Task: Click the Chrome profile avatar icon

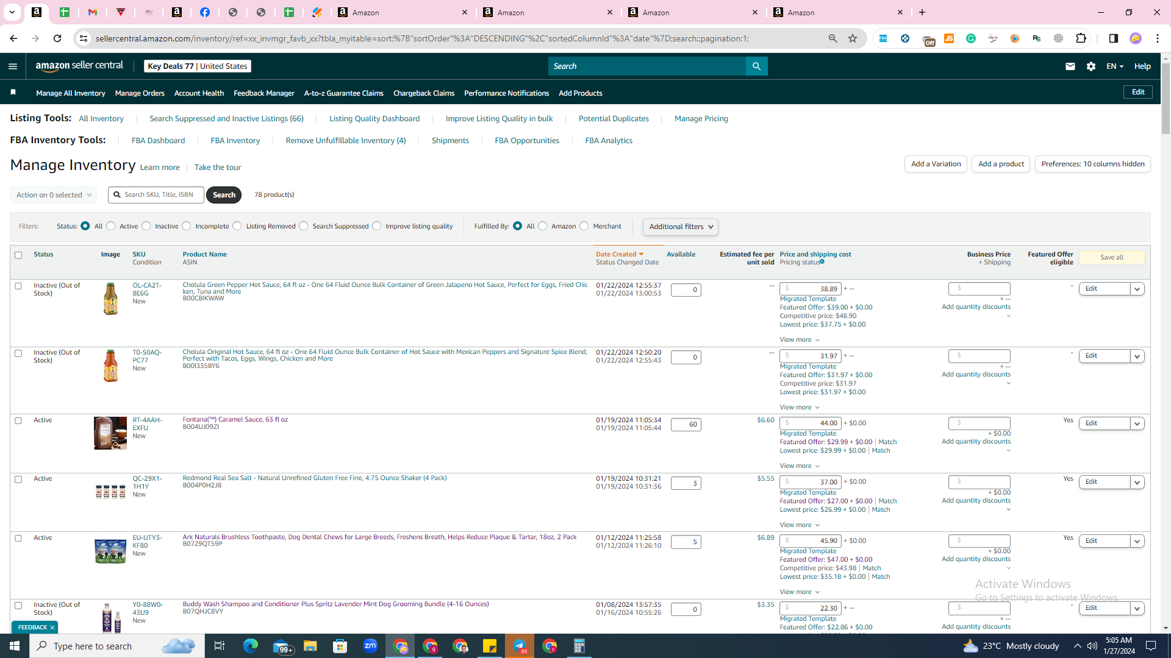Action: (x=1135, y=38)
